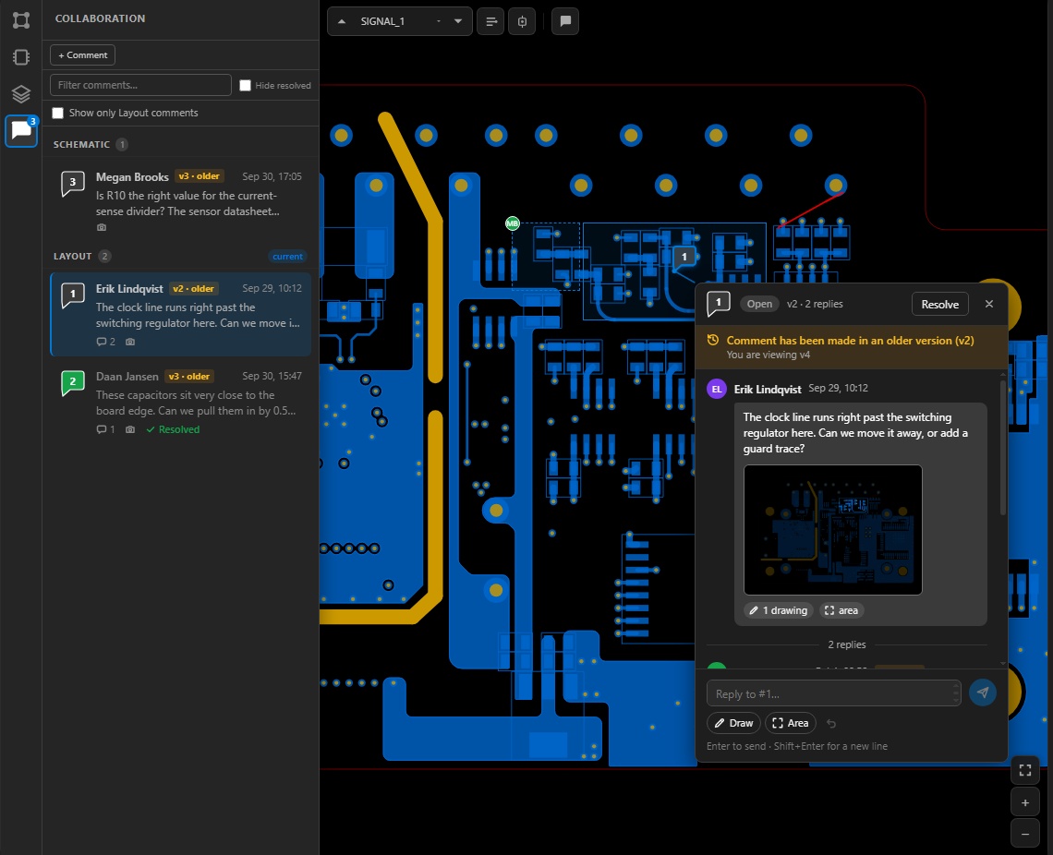1053x855 pixels.
Task: Click the v3 older badge on Megan Brooks
Action: click(199, 176)
